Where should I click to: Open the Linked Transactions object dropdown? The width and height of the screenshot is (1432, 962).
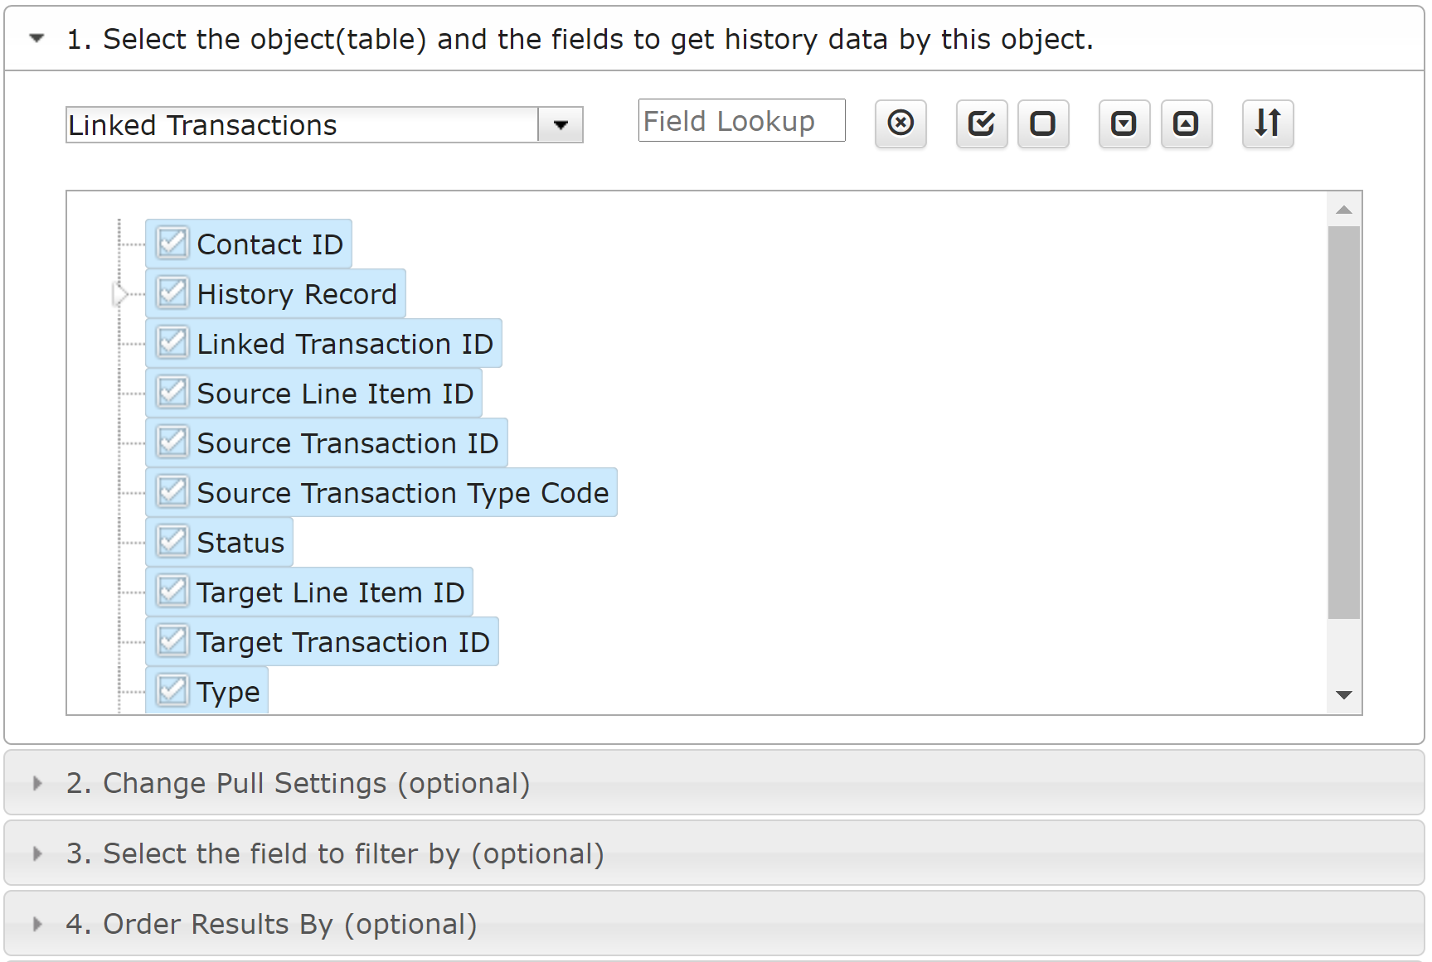coord(561,125)
